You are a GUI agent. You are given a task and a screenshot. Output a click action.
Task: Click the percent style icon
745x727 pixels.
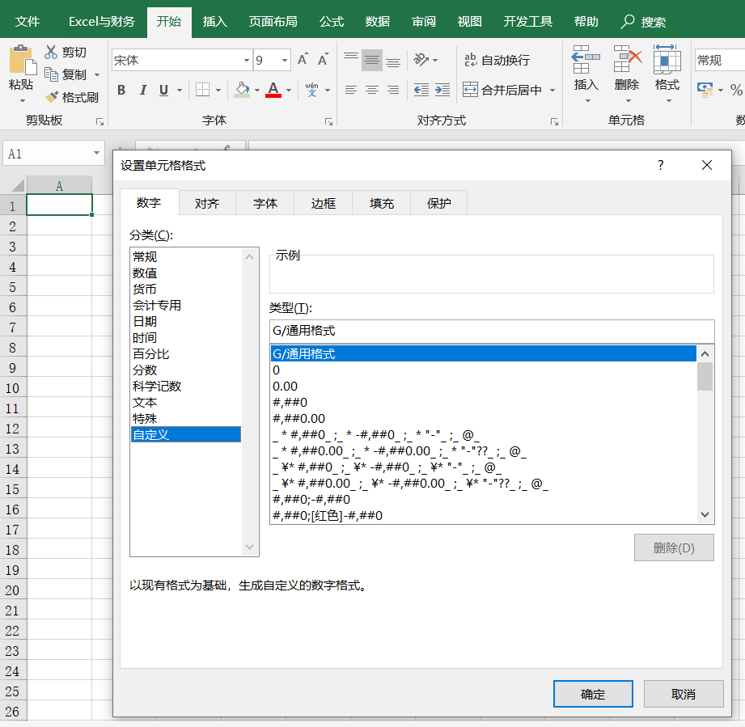coord(736,90)
